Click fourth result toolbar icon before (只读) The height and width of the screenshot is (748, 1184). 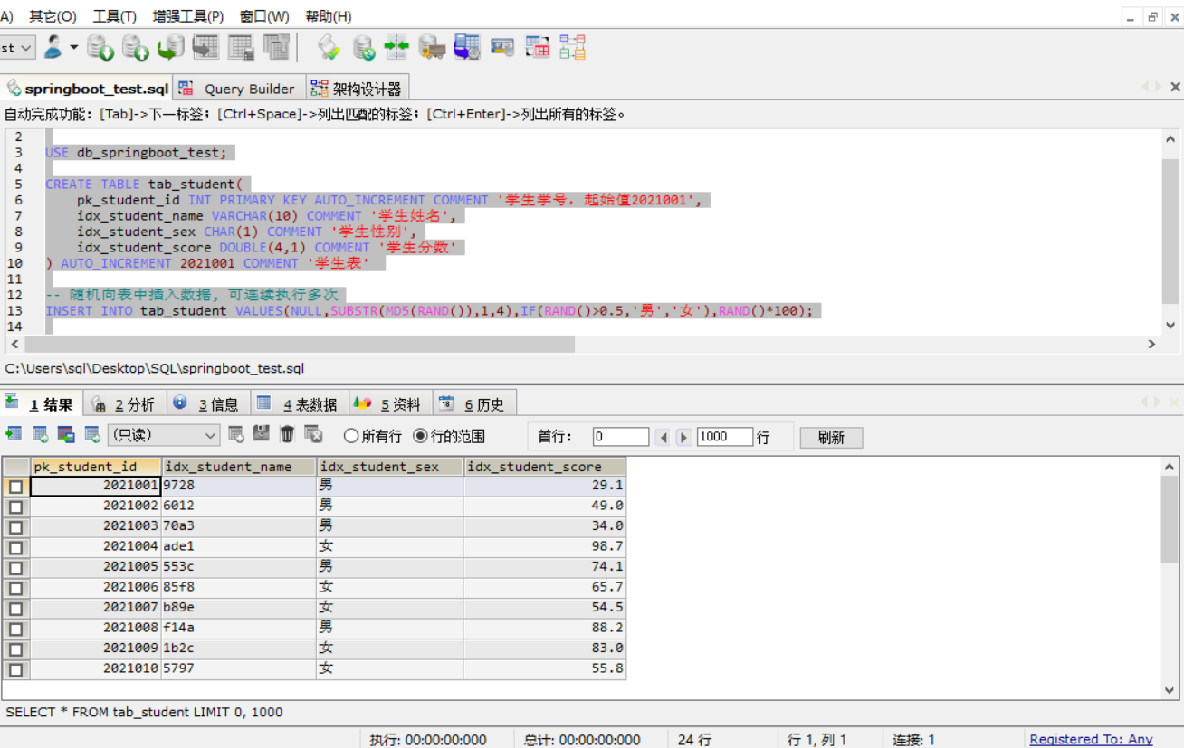pos(92,434)
